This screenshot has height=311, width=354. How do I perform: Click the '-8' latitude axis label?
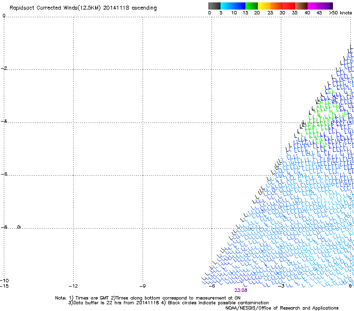[4, 227]
